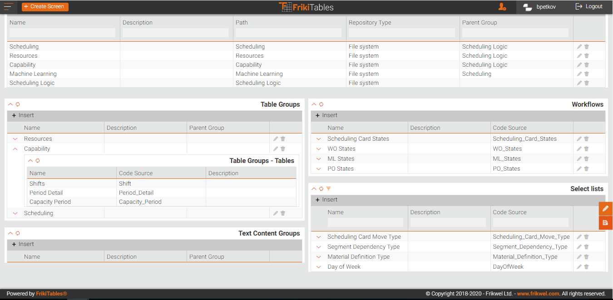Click the filter icon in Select lists
The image size is (613, 300).
tap(329, 189)
